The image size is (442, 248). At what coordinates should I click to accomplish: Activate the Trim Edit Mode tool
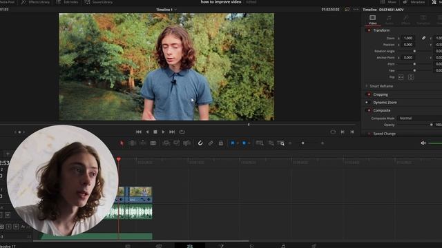(x=132, y=143)
